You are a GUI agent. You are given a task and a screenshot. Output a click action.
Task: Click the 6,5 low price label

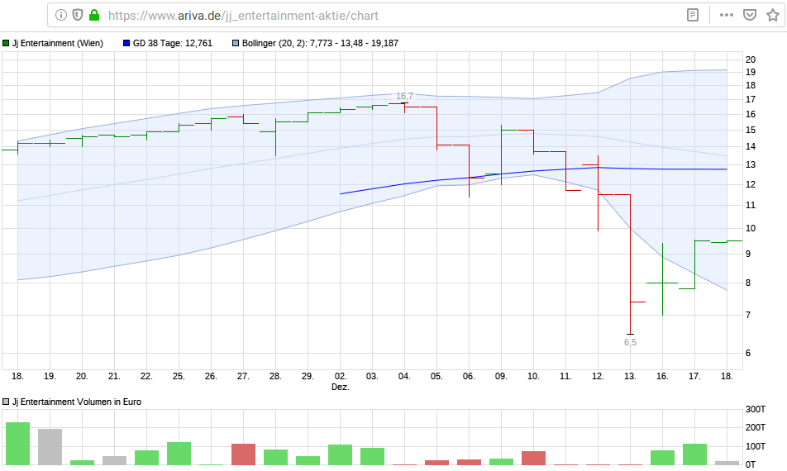pos(630,342)
